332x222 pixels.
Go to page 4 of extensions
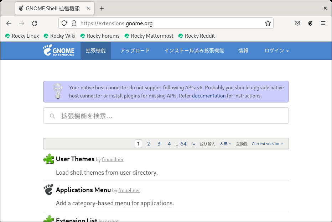click(x=169, y=144)
